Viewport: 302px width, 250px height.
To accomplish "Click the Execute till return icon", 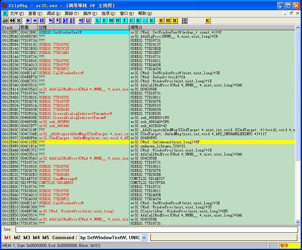I will click(81, 20).
